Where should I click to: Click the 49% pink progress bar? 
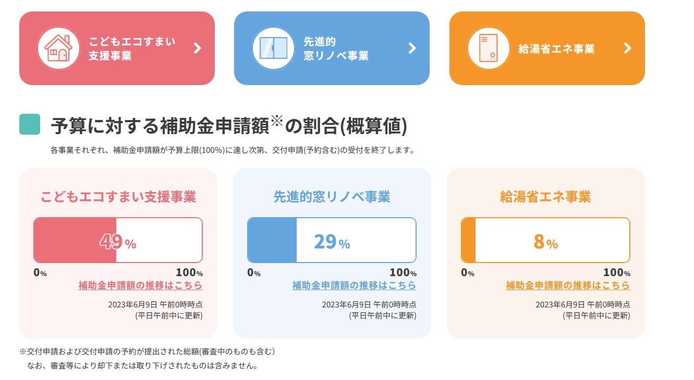tap(118, 240)
